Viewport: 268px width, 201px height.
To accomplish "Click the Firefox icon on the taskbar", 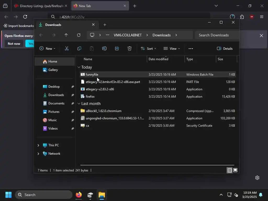I will (79, 195).
